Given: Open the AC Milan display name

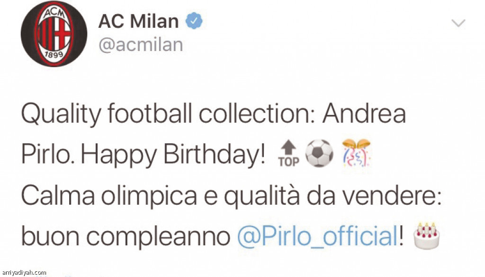Looking at the screenshot, I should click(x=139, y=21).
